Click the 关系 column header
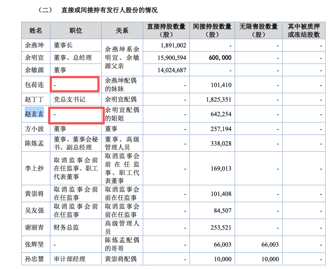The width and height of the screenshot is (334, 269). tap(122, 31)
